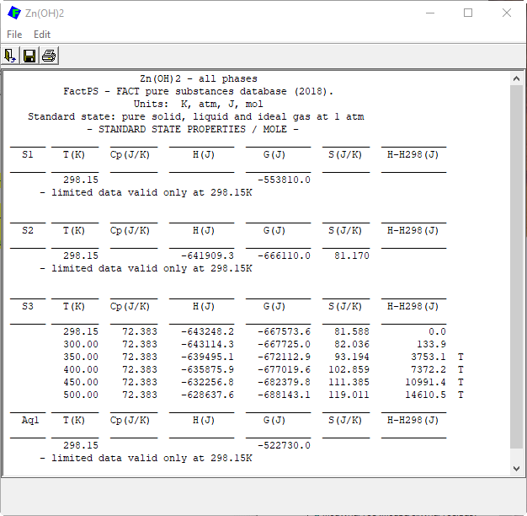The image size is (527, 516).
Task: Click the 'STANDARD STATE PROPERTIES / MOLE' heading
Action: (x=193, y=129)
